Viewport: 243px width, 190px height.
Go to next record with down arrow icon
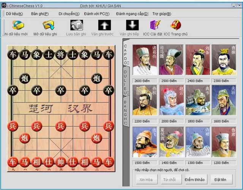[x=132, y=25]
